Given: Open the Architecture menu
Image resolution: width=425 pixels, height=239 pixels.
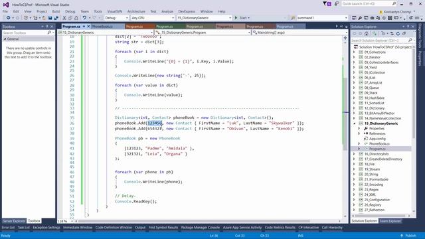Looking at the screenshot, I should click(x=136, y=11).
